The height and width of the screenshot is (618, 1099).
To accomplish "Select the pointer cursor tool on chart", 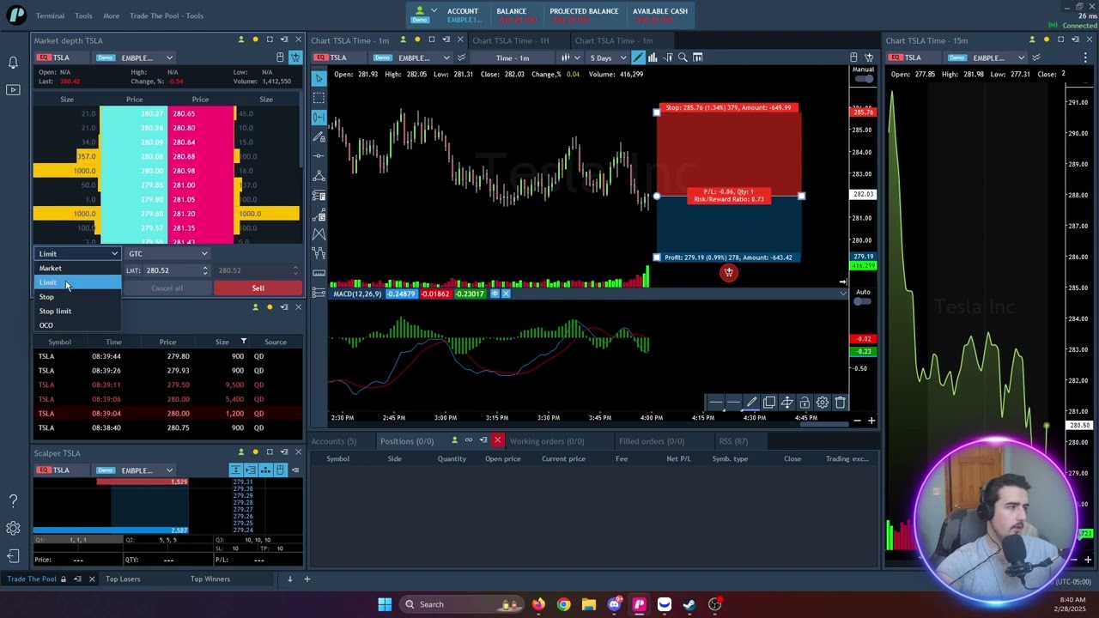I will pos(319,78).
